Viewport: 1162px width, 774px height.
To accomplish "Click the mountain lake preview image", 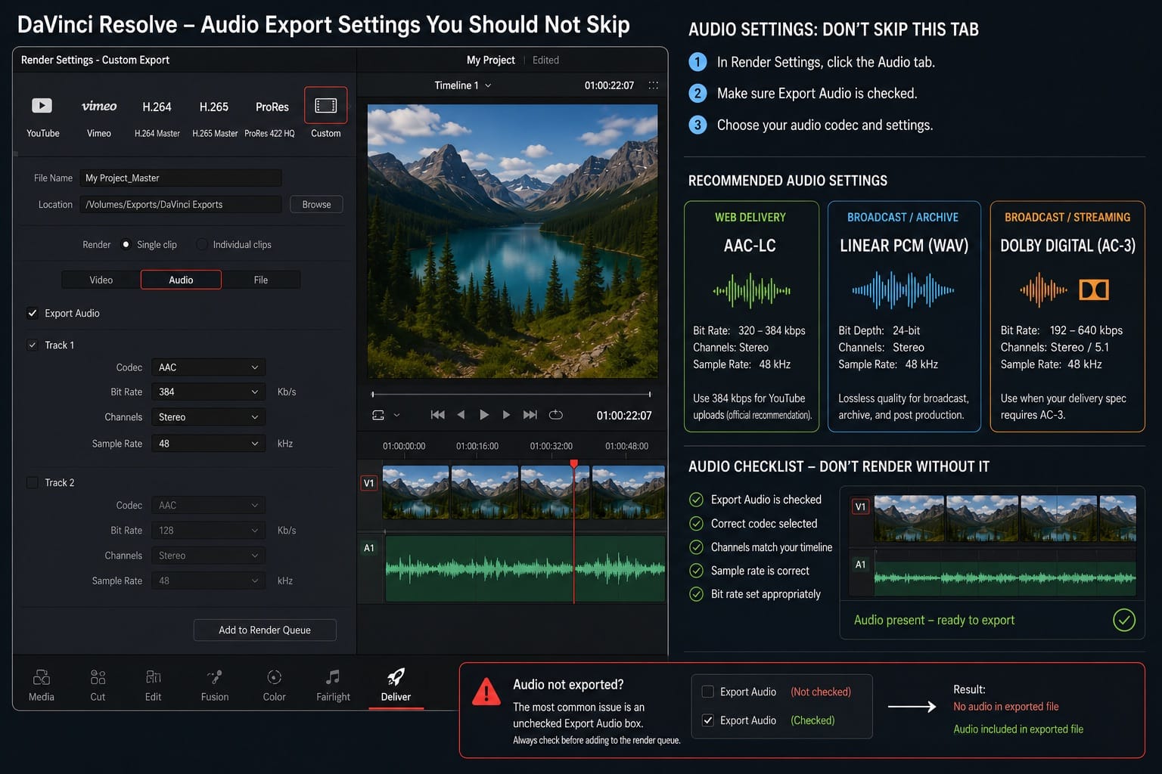I will (x=512, y=241).
